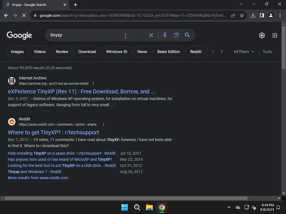Screen dimensions: 286x214
Task: Click the scroll down arrow
Action: click(283, 193)
